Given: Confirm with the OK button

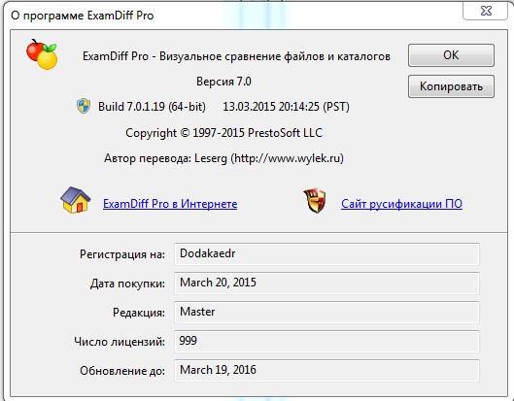Looking at the screenshot, I should (x=451, y=55).
